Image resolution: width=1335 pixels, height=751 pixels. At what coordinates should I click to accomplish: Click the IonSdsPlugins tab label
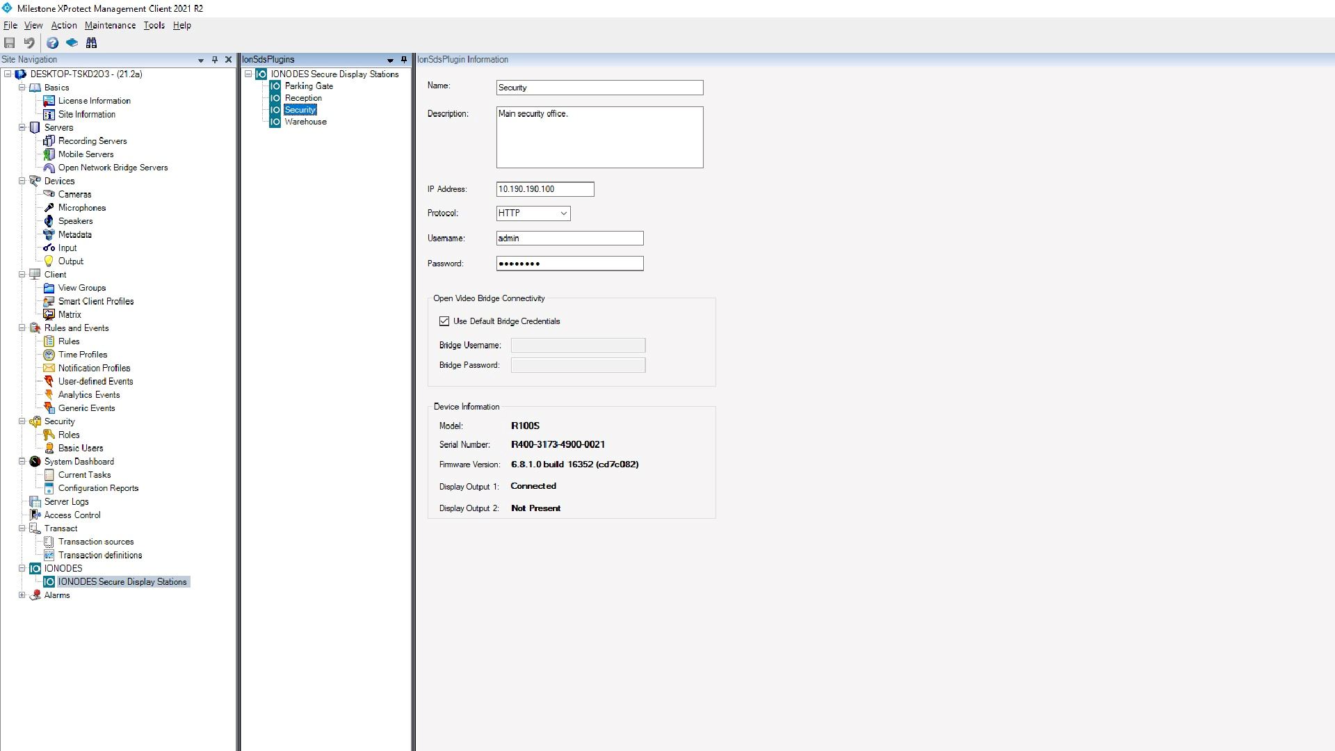[x=268, y=58]
